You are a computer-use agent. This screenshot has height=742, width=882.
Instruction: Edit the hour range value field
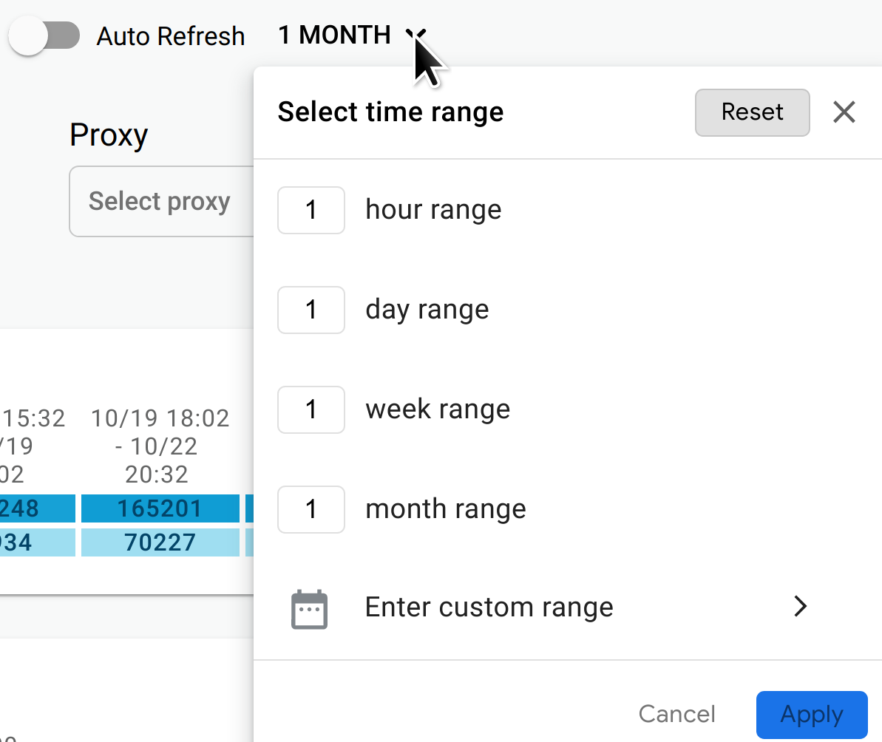[x=311, y=210]
